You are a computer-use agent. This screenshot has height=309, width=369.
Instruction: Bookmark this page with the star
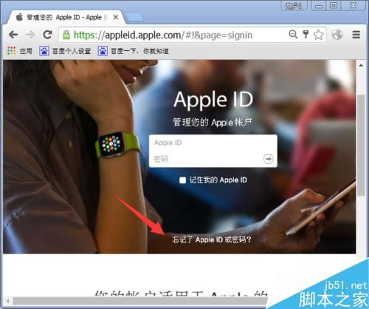point(319,35)
